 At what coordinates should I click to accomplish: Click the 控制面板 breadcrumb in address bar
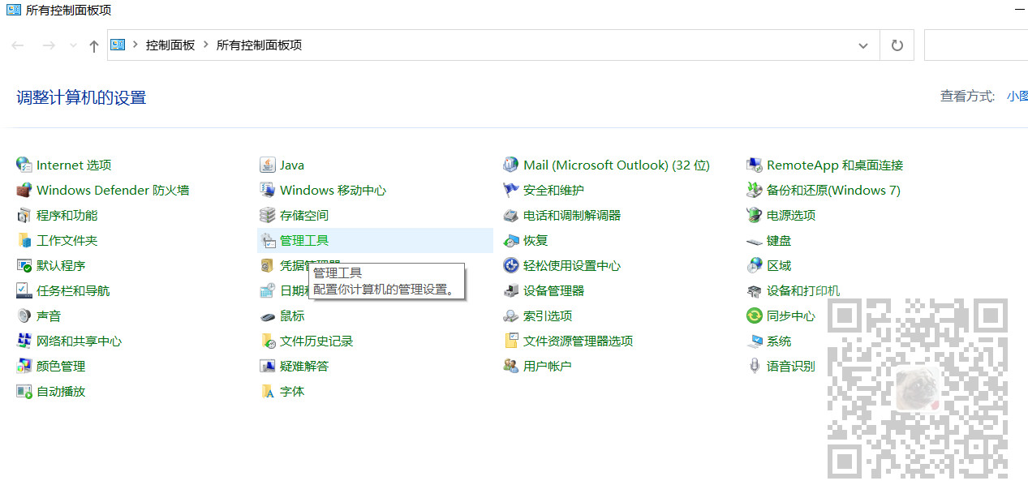point(170,45)
